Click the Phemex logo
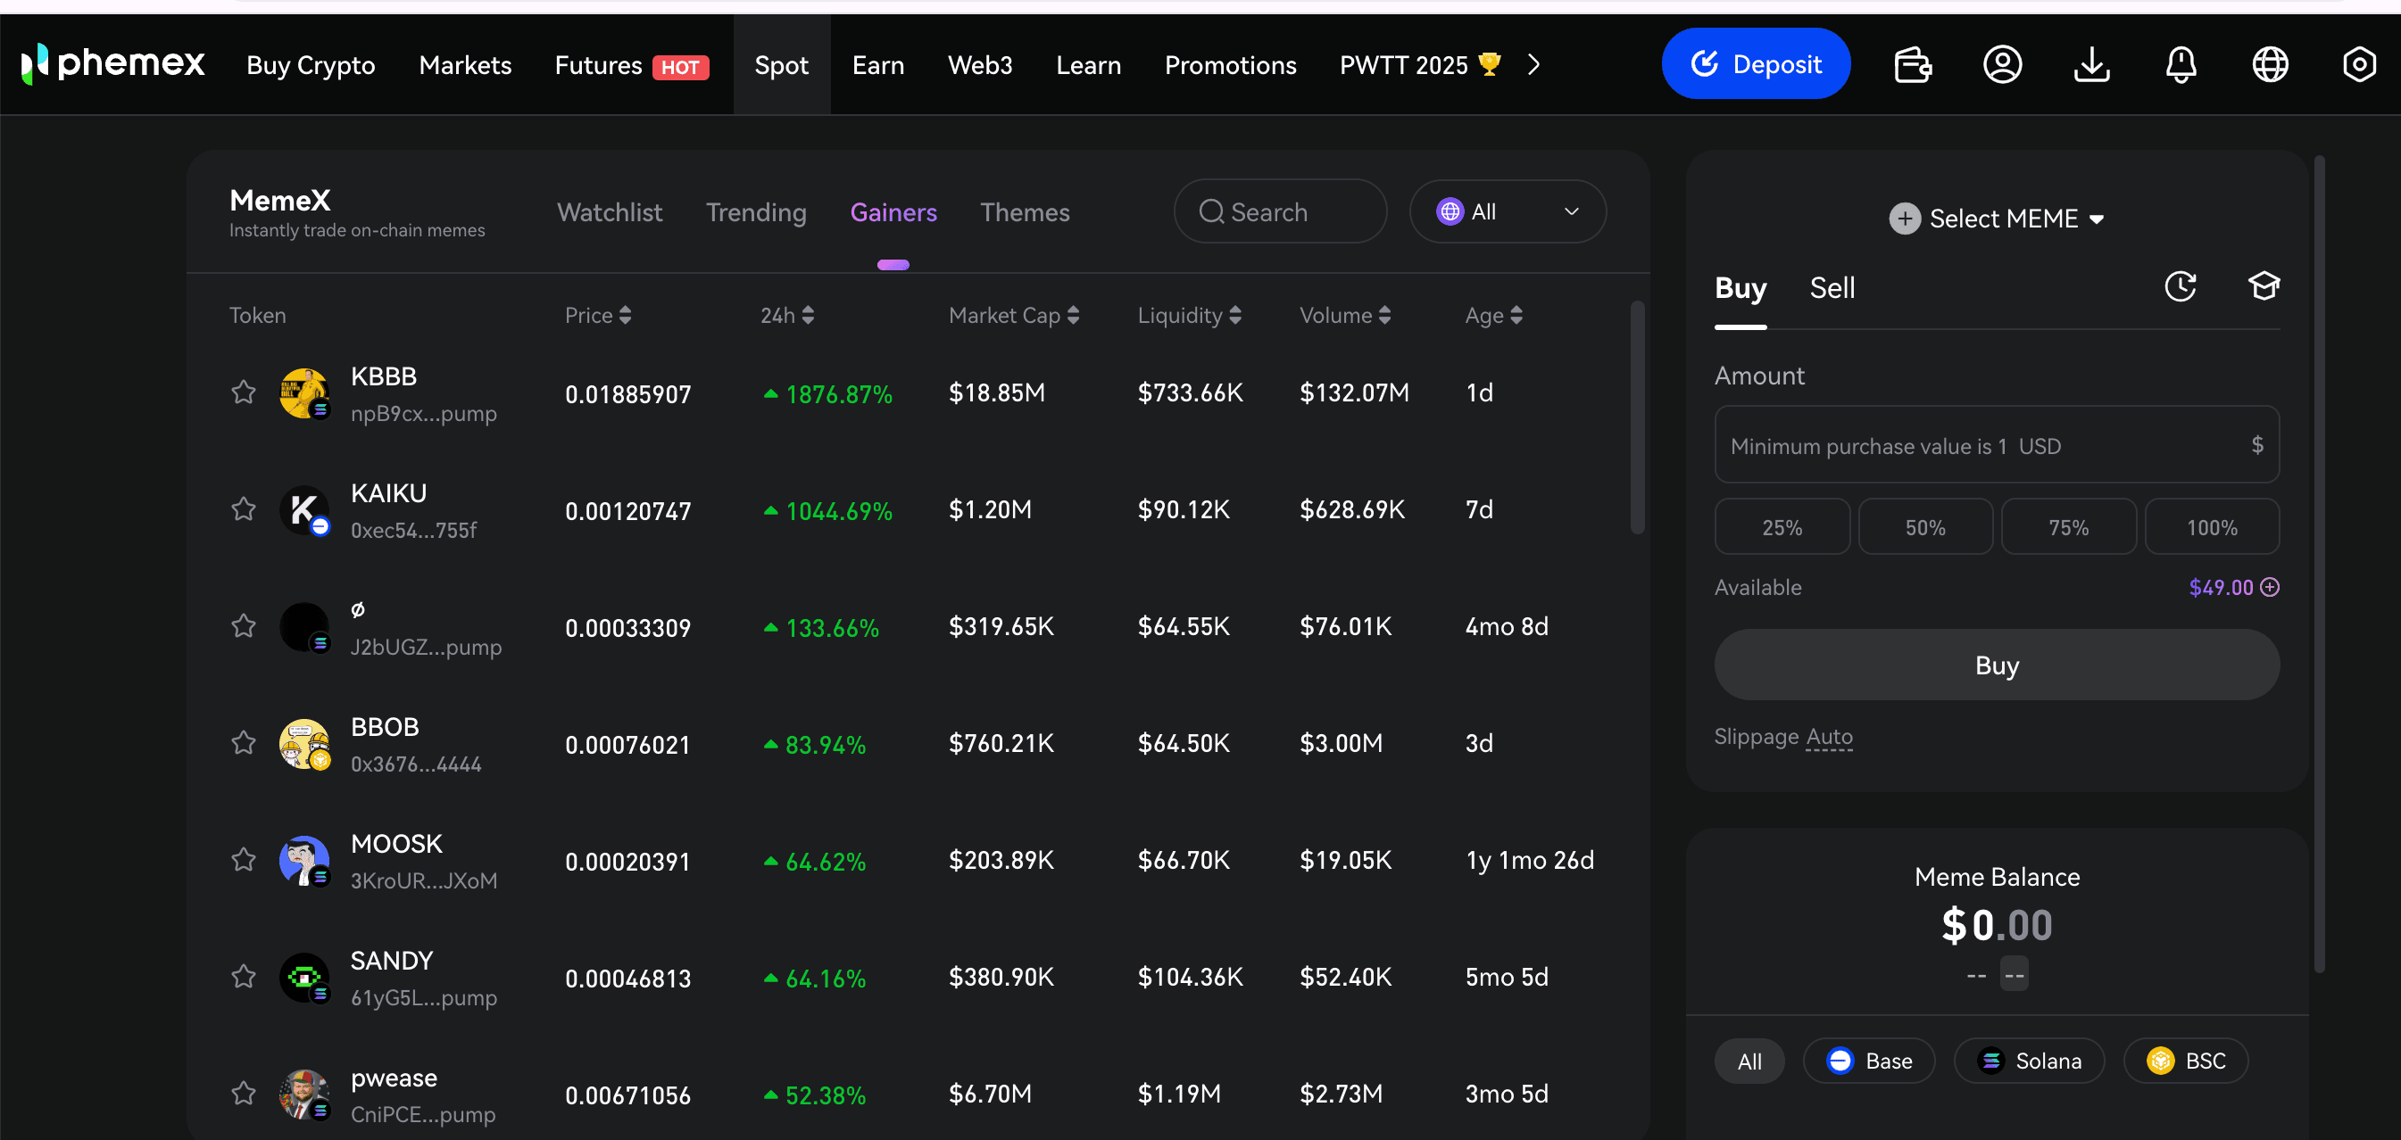The width and height of the screenshot is (2401, 1140). [112, 64]
